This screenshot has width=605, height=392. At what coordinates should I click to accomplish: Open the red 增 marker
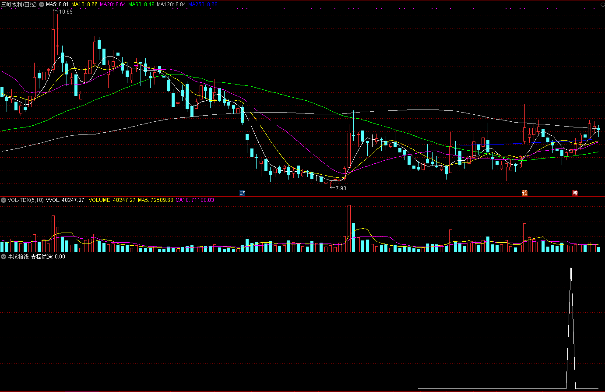(575, 193)
